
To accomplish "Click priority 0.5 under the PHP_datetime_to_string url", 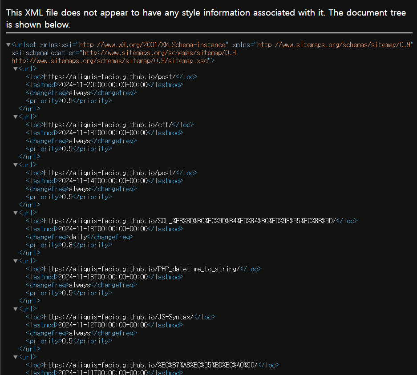I will point(69,293).
